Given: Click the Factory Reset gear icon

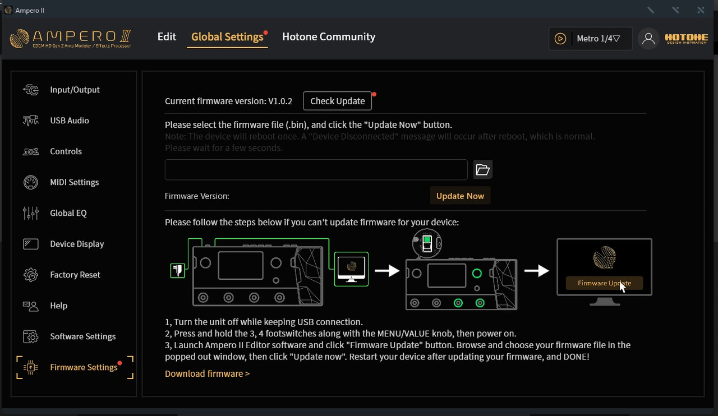Looking at the screenshot, I should coord(30,275).
